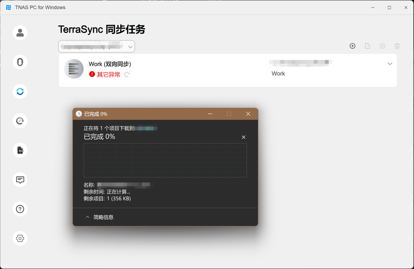Screen dimensions: 414x269
Task: Click the 其它异常 status text
Action: point(109,75)
